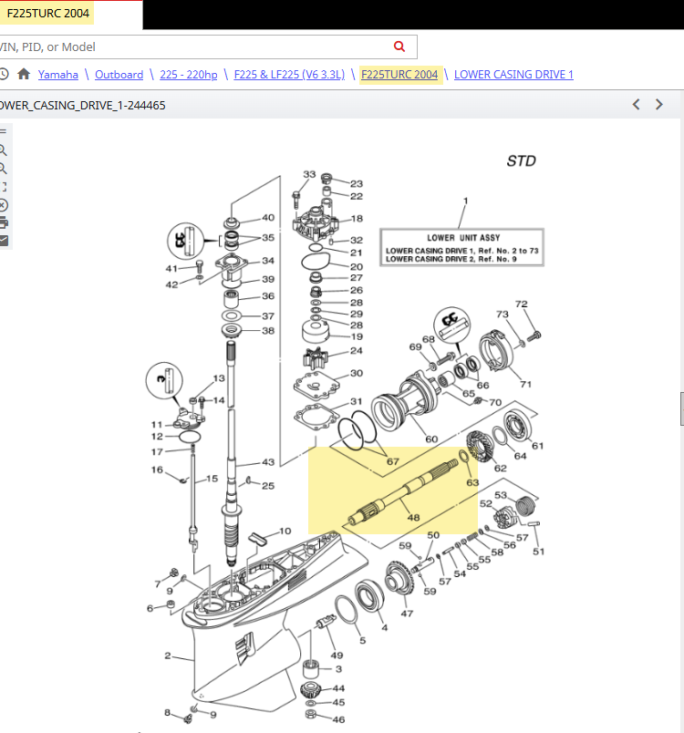Select part number 67 label
This screenshot has height=733, width=684.
[x=393, y=461]
